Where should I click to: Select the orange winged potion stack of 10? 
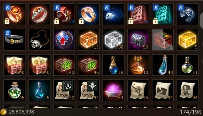tap(138, 65)
